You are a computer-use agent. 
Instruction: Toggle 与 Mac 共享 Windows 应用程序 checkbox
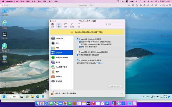77,39
